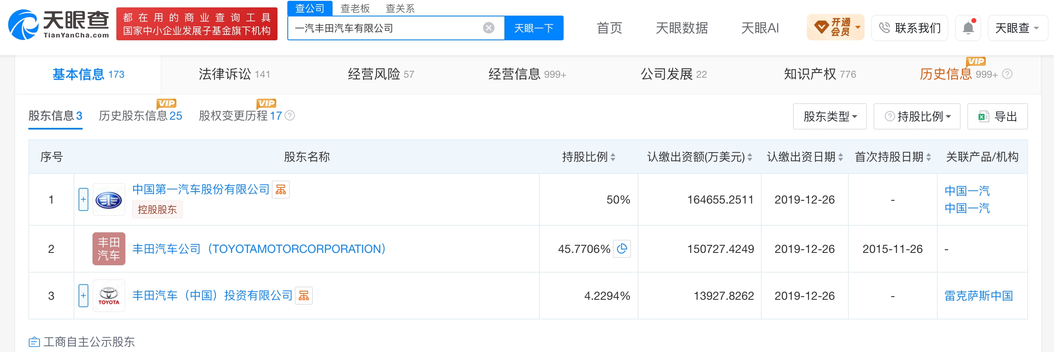1054x352 pixels.
Task: Open 天眼AI navigation link
Action: (760, 28)
